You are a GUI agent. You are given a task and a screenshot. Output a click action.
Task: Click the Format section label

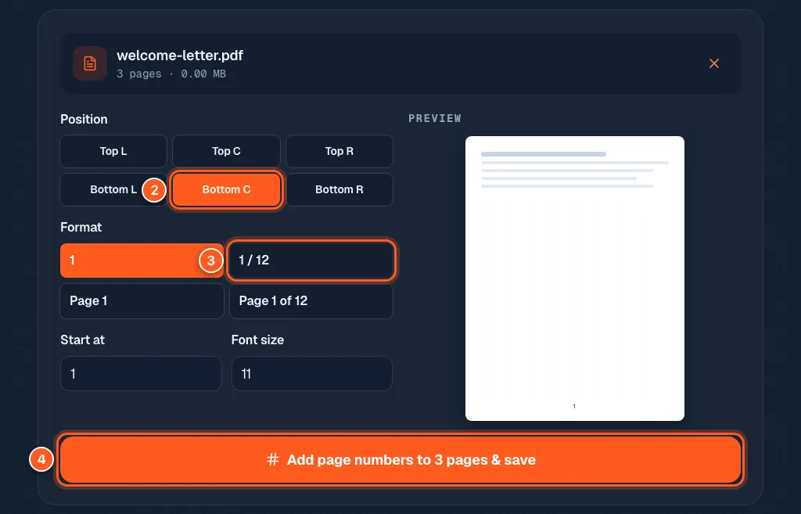81,227
